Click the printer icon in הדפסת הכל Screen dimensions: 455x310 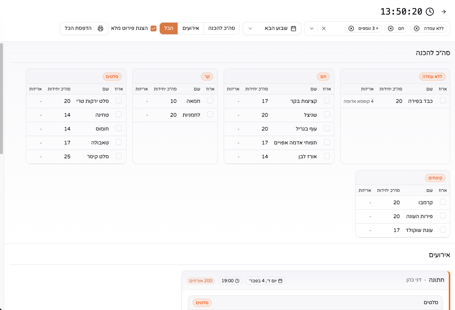pos(100,28)
